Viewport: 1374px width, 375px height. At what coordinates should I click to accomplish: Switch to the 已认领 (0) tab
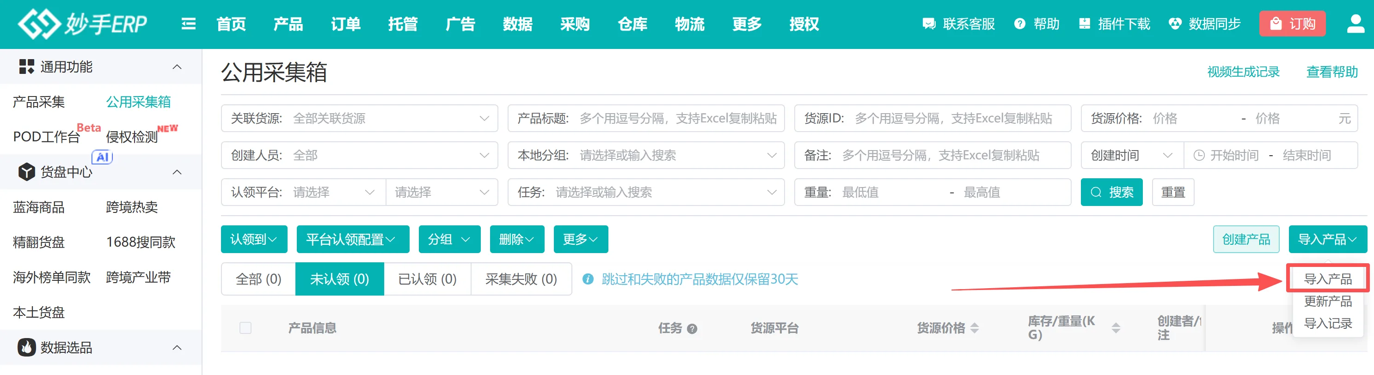(x=427, y=279)
